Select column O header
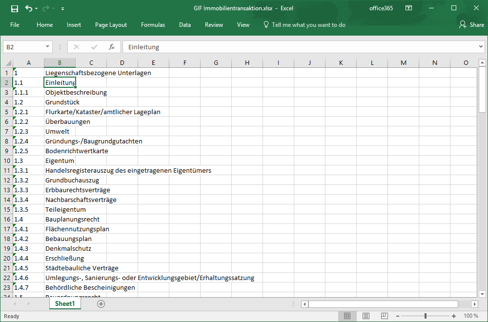The height and width of the screenshot is (322, 488). coord(464,63)
